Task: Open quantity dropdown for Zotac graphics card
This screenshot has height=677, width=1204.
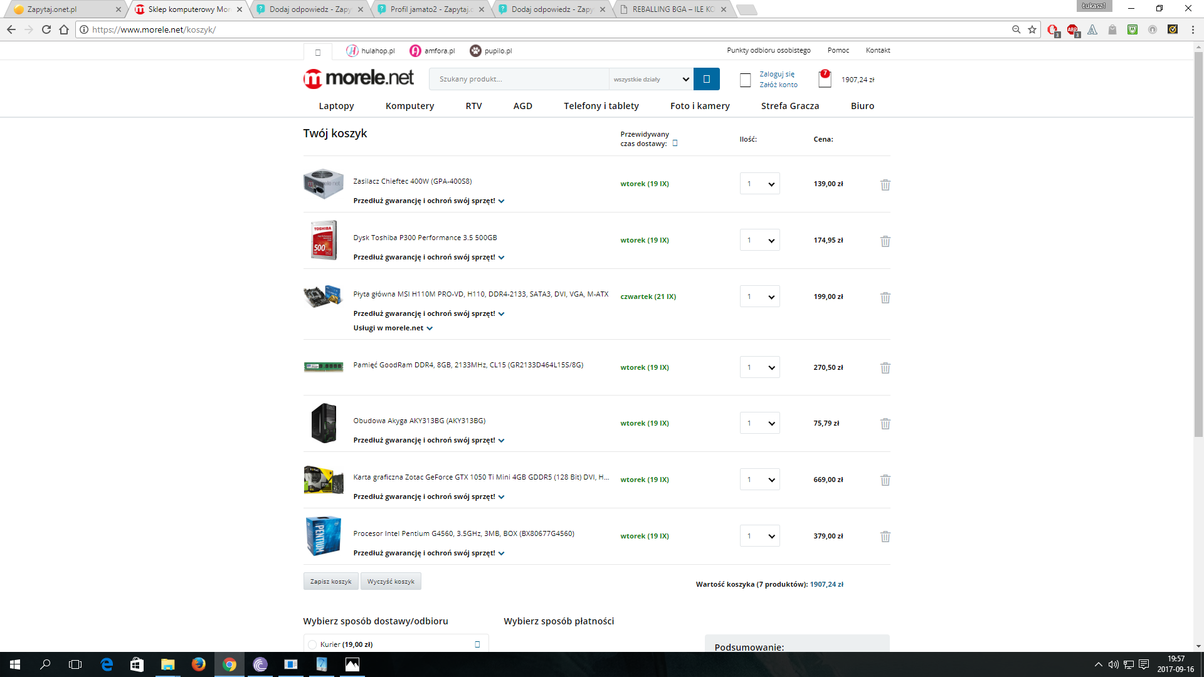Action: pos(759,480)
